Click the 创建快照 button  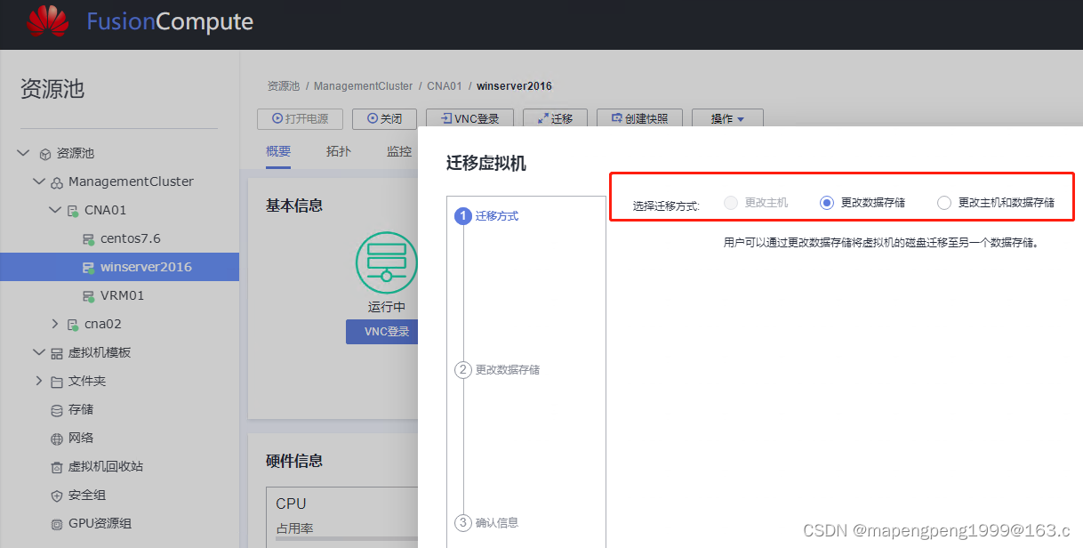pyautogui.click(x=638, y=118)
